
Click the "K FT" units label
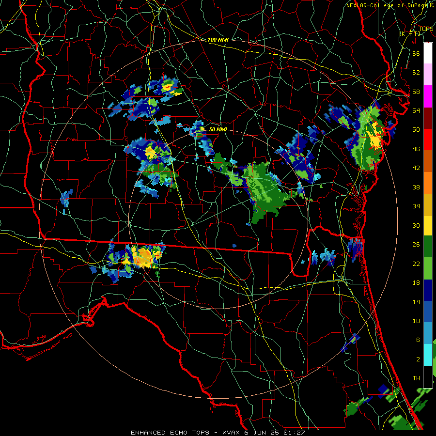410,34
